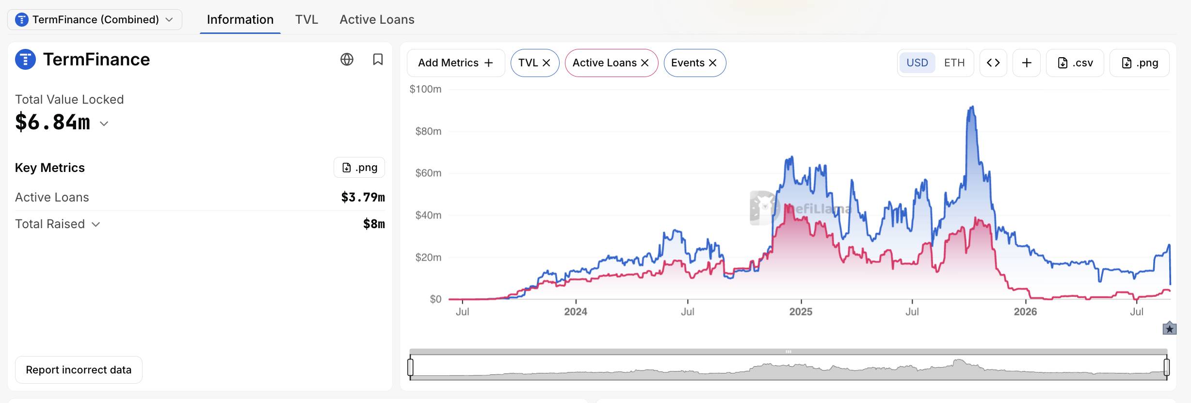Click the $0 y-axis label

point(435,299)
